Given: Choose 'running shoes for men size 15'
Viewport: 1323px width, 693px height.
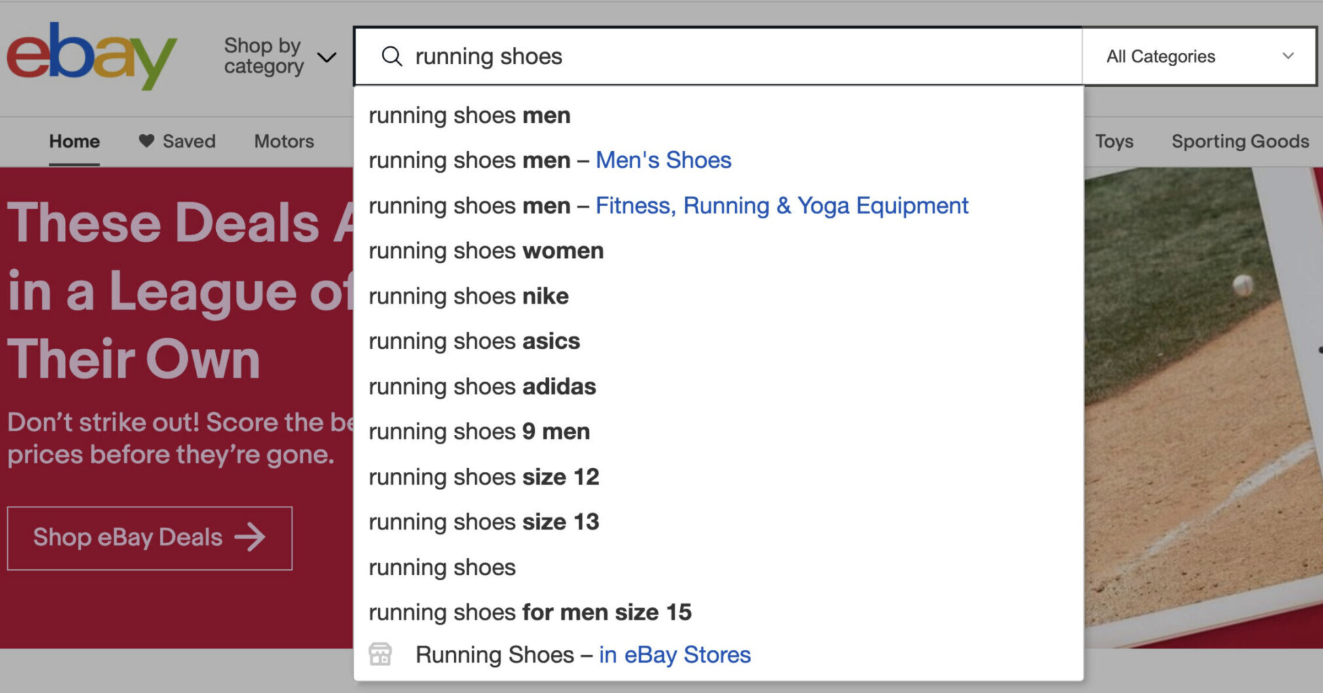Looking at the screenshot, I should (x=718, y=612).
